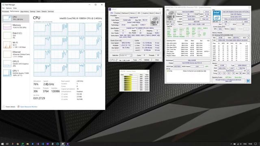Click the Core 7 clock bar in Active Clock window

(131, 90)
